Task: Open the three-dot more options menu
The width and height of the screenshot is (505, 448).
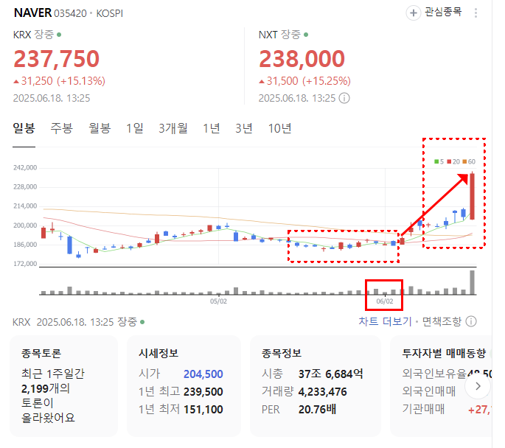Action: click(476, 13)
